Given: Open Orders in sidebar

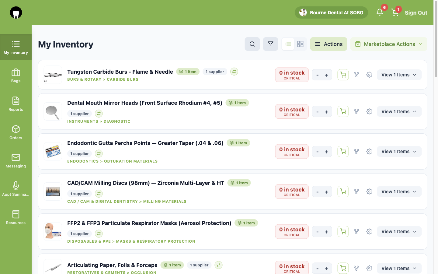Looking at the screenshot, I should [x=16, y=132].
